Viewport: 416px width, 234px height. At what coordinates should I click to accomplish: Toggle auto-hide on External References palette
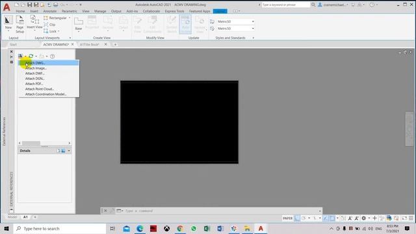click(12, 57)
